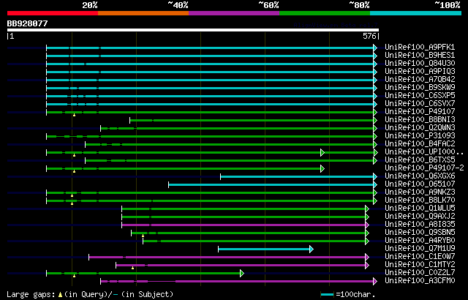Open hit UniRef100_Q6XGX6
Screen dimensions: 468x300
420,176
